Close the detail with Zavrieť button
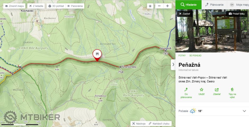The height and width of the screenshot is (127, 249). pyautogui.click(x=185, y=14)
